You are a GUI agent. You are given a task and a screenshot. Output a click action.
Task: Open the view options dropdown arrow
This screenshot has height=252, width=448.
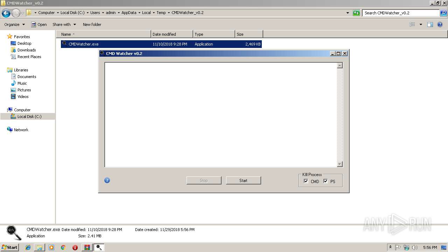point(421,24)
